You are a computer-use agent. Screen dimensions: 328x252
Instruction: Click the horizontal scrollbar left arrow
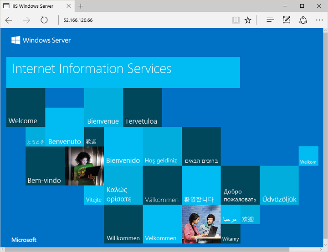pyautogui.click(x=3, y=249)
